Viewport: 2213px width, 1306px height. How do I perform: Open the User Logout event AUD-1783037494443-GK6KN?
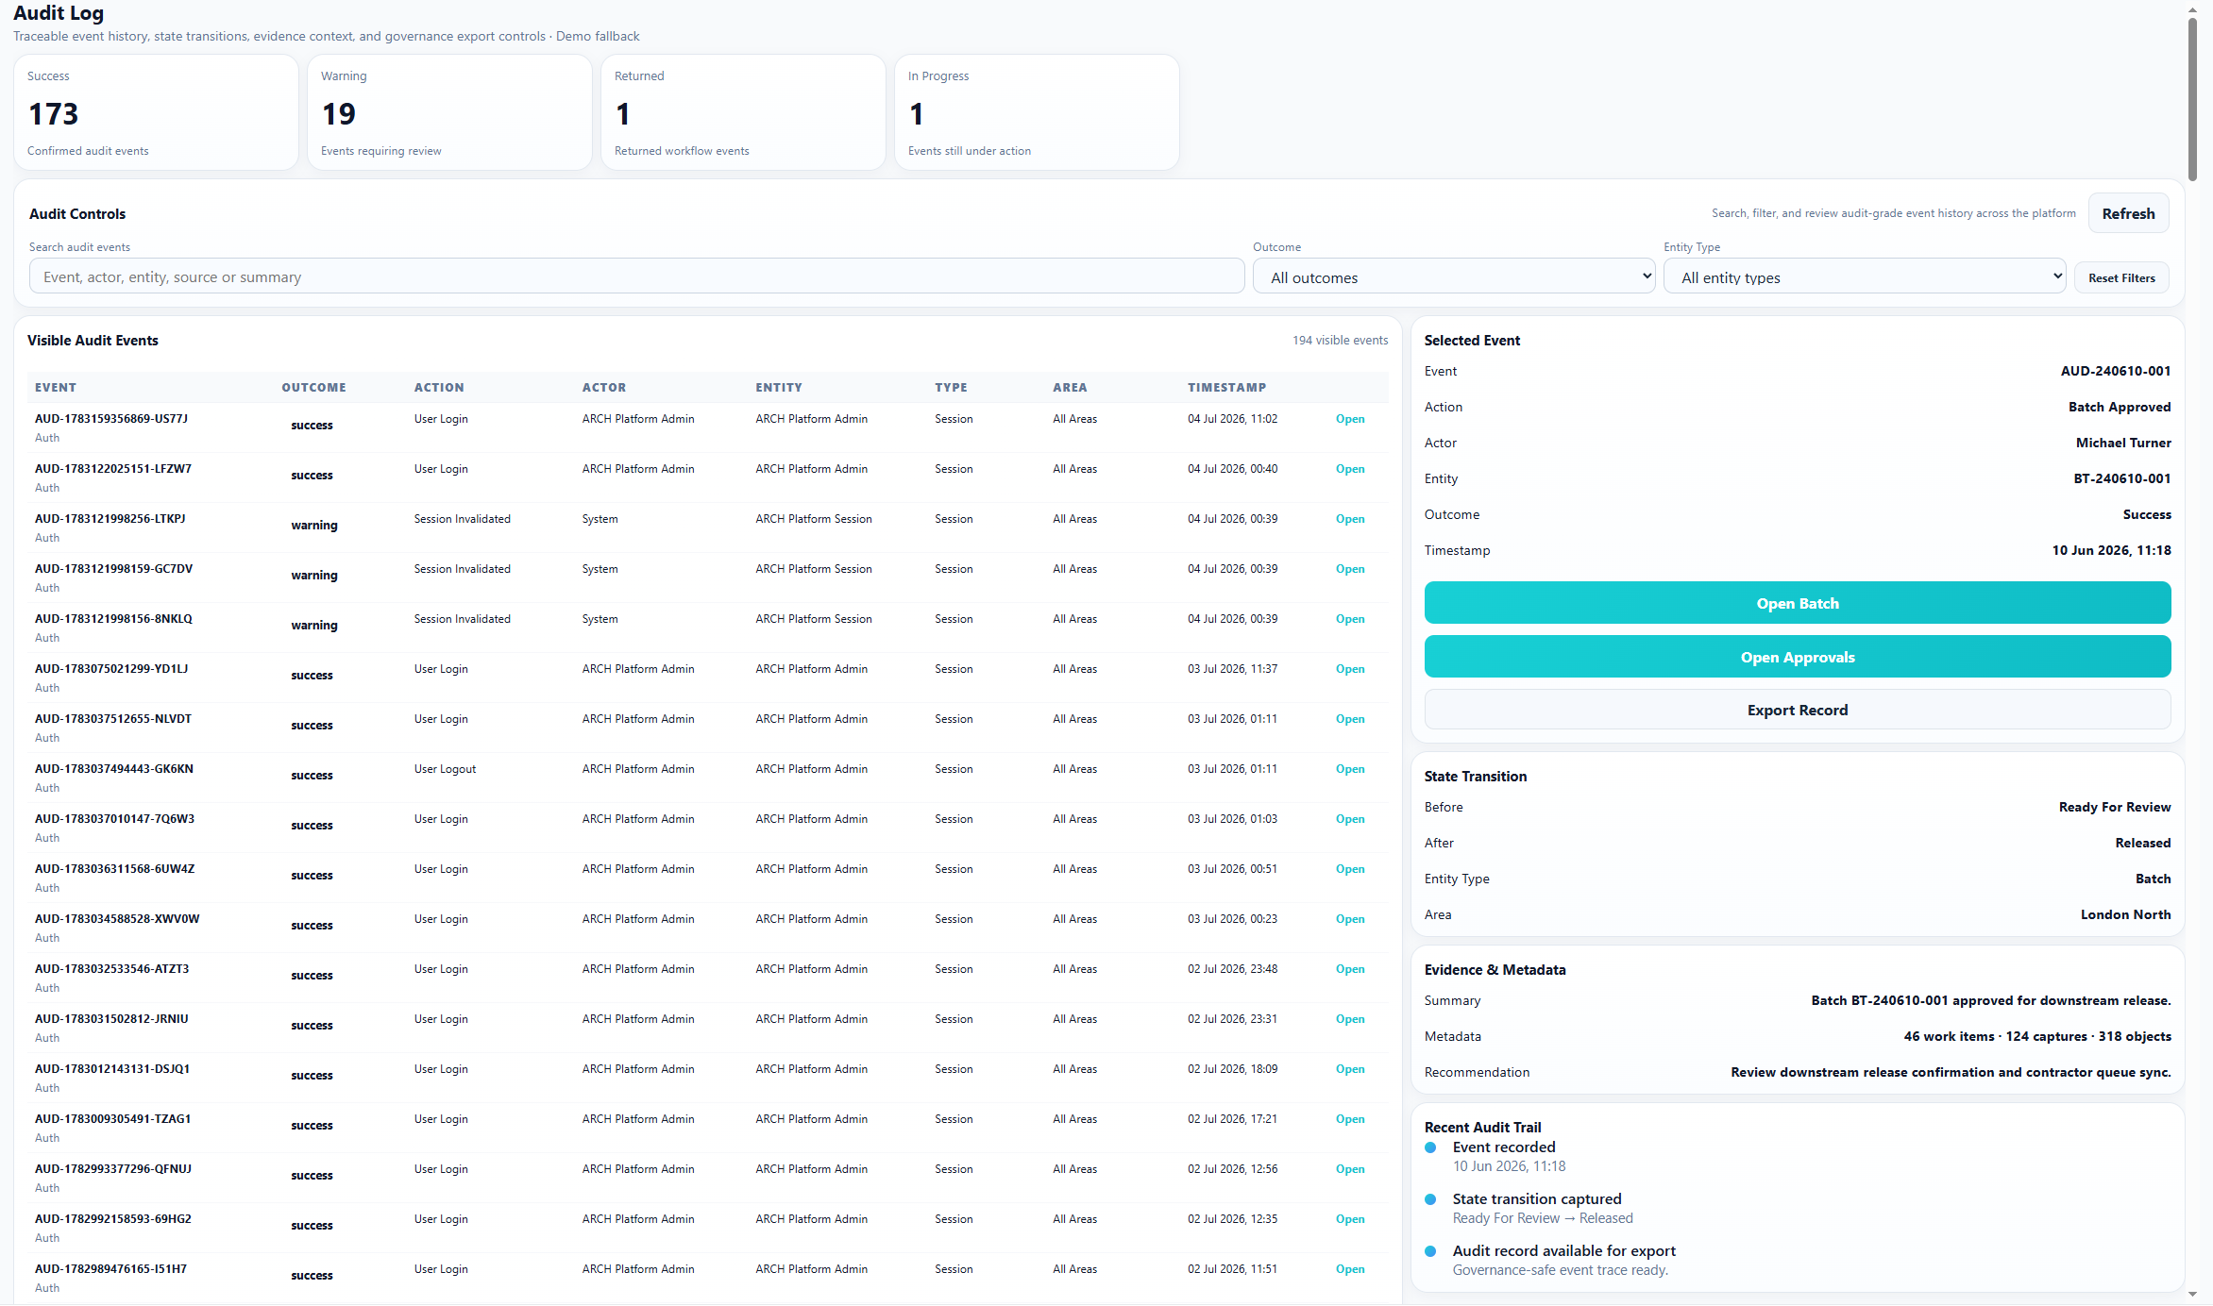coord(1350,769)
